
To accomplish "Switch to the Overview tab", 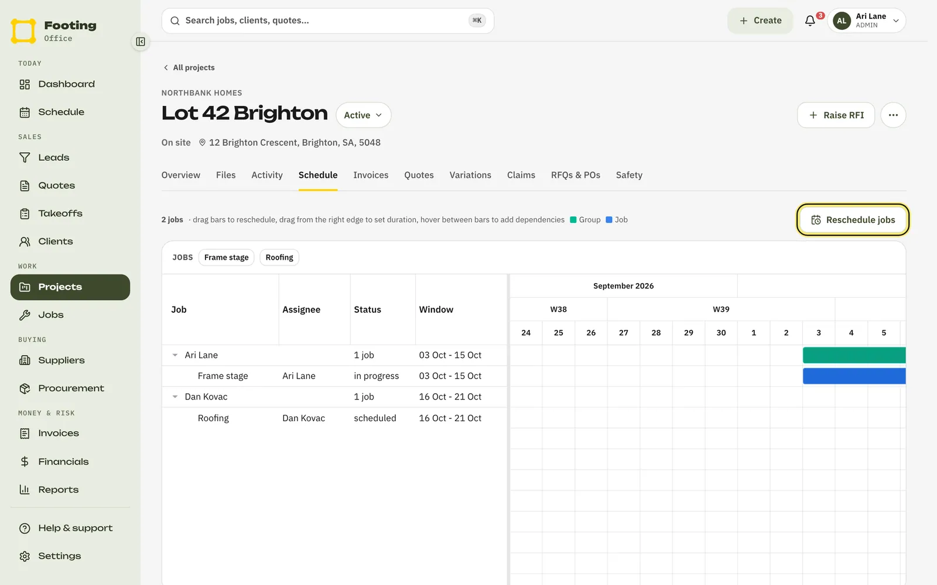I will point(181,175).
